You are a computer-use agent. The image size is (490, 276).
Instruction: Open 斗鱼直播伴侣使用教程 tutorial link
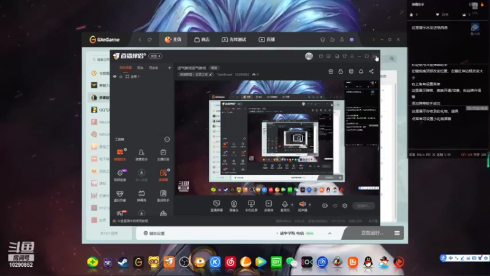pyautogui.click(x=132, y=221)
